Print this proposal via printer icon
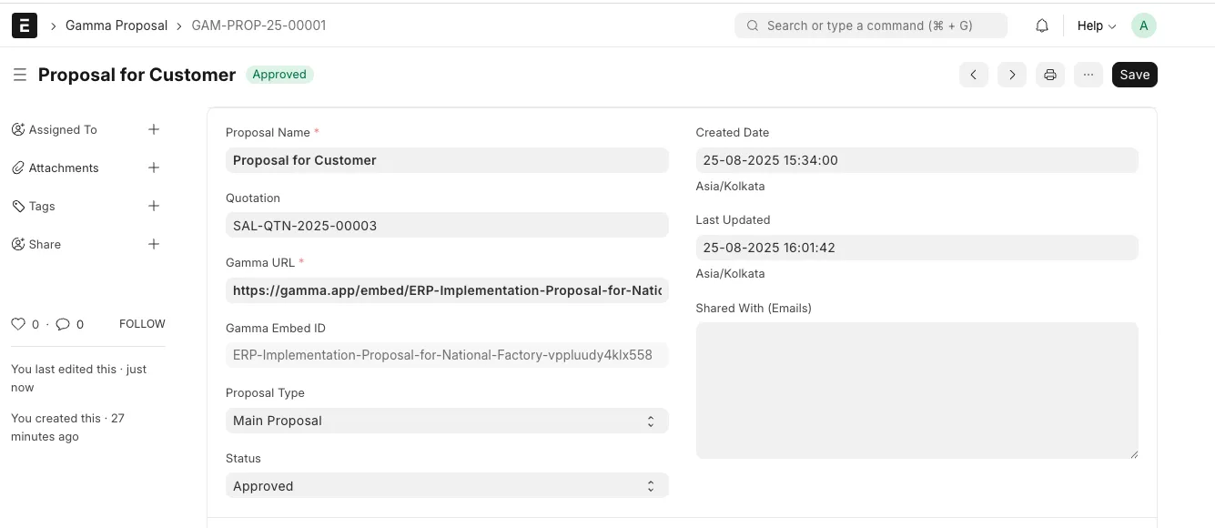Screen dimensions: 1215x528 click(x=1050, y=75)
